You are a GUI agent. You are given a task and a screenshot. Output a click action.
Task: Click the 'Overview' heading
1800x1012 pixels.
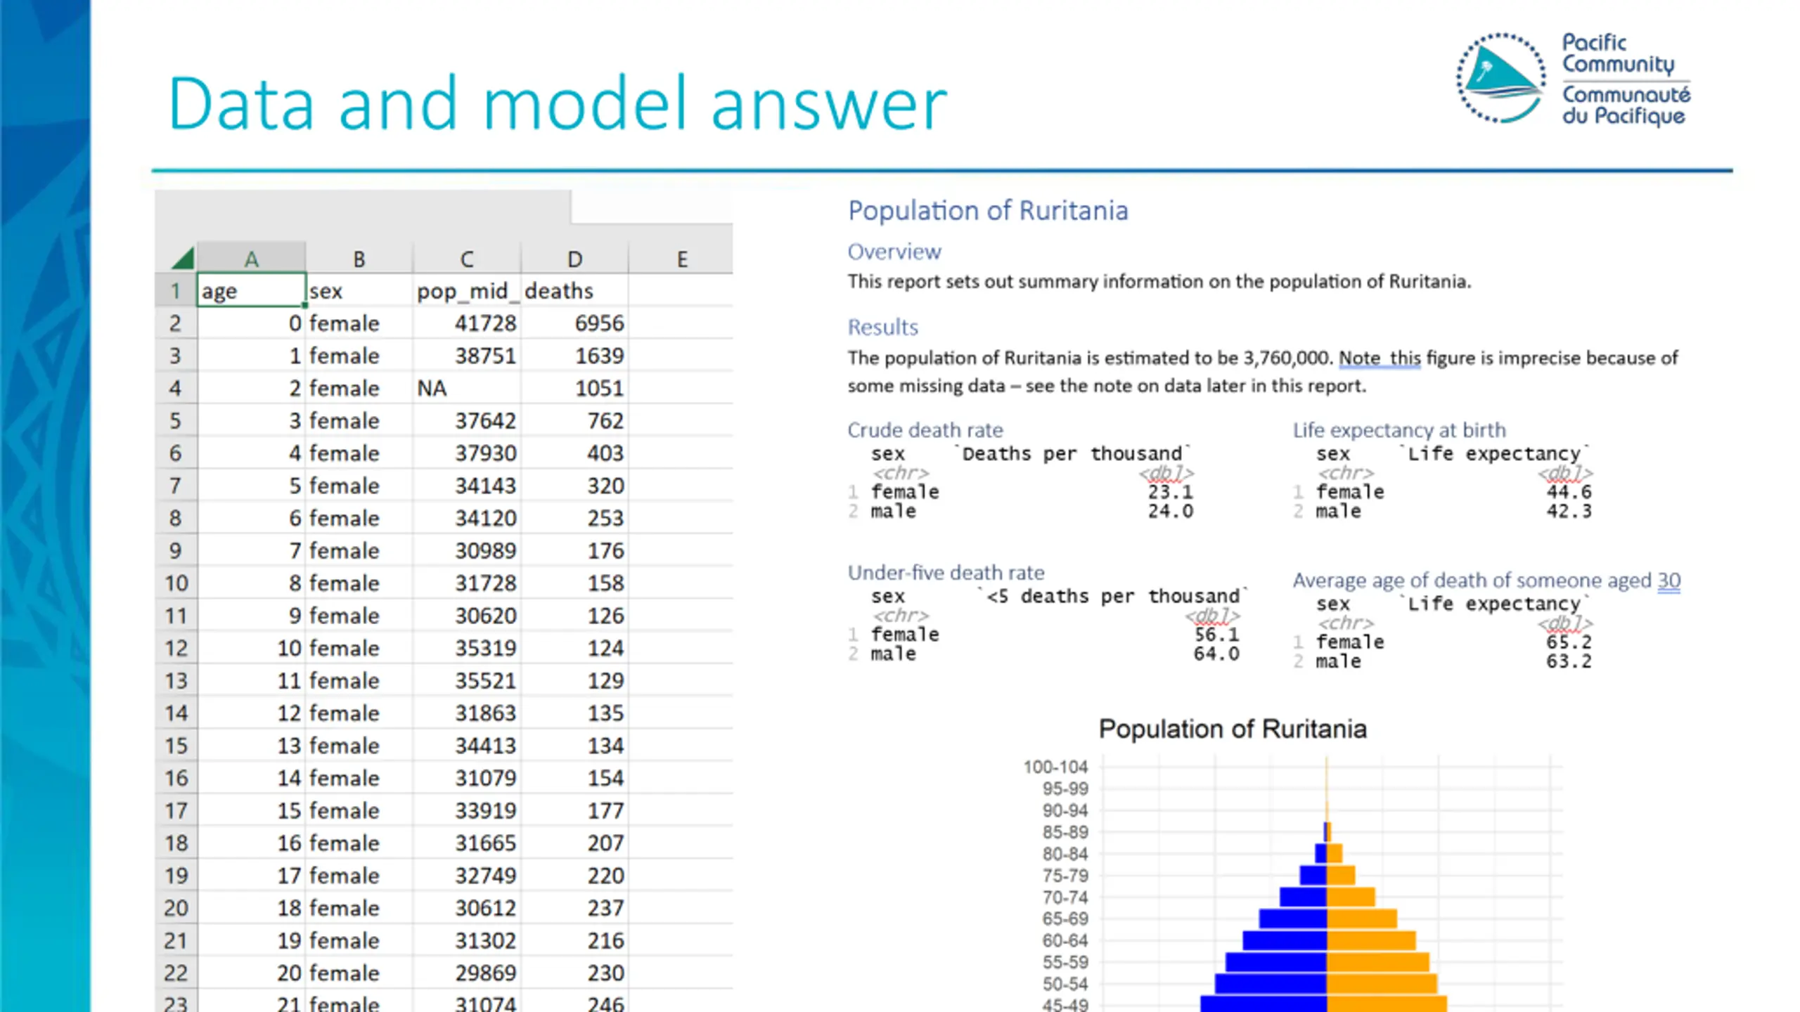coord(894,252)
